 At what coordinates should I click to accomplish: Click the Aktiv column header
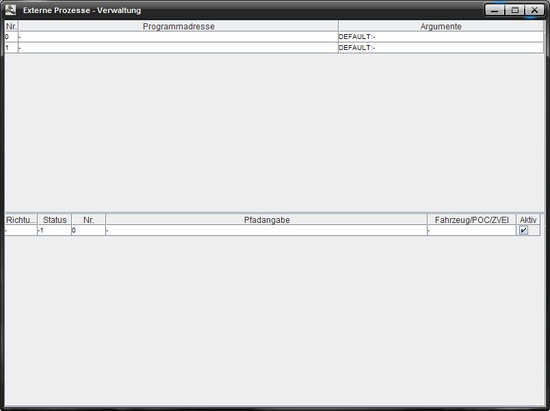[x=528, y=220]
